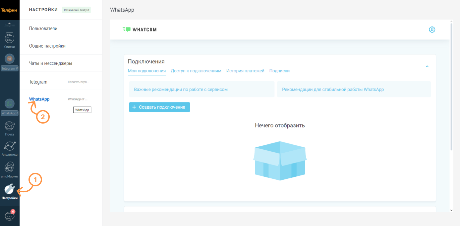Open the Подписки tab
This screenshot has height=226, width=460.
tap(279, 71)
